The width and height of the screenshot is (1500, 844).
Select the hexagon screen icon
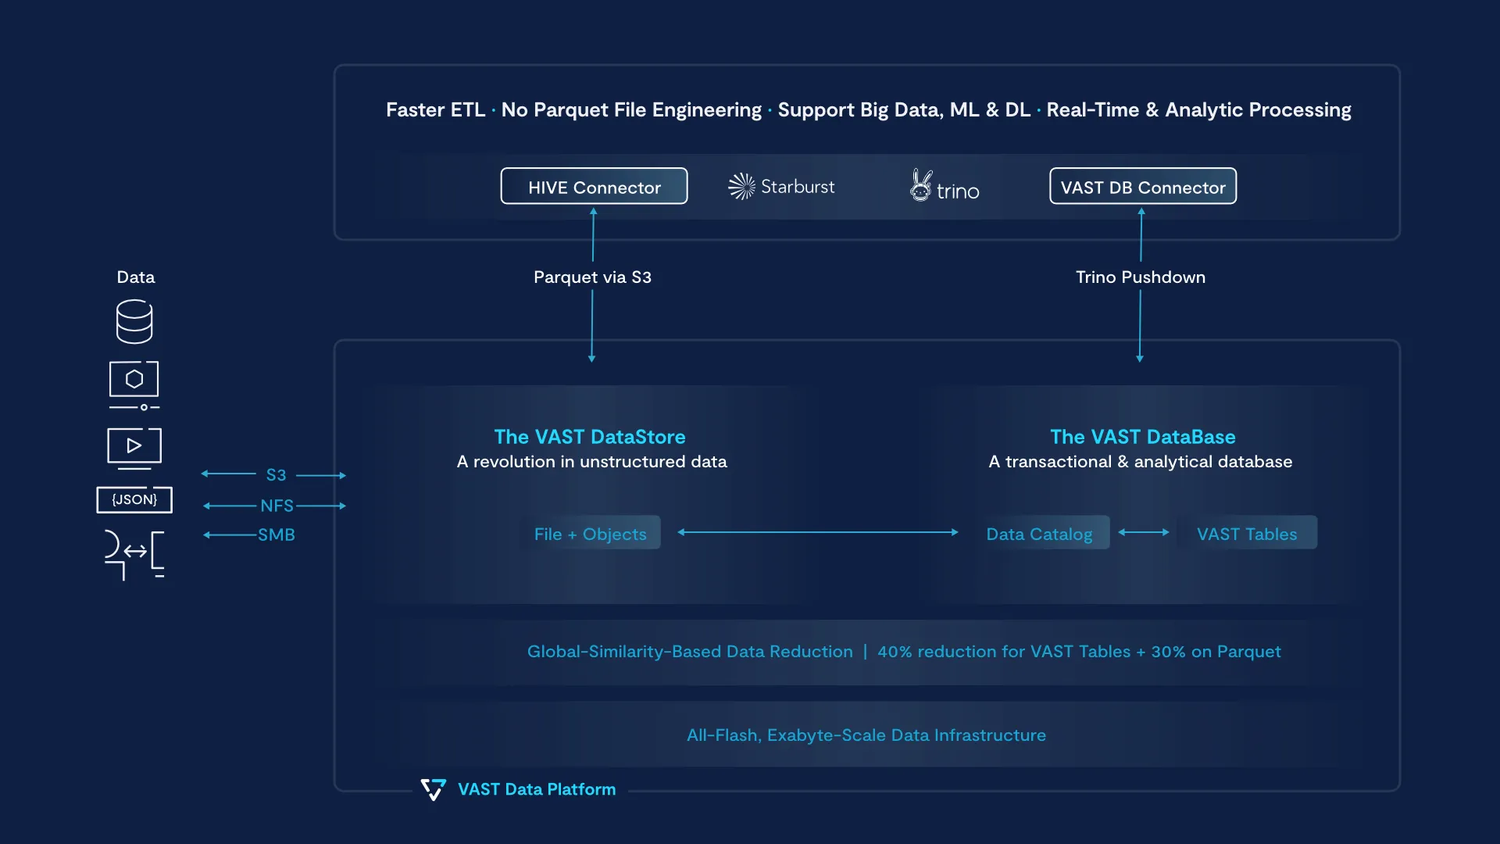coord(134,385)
